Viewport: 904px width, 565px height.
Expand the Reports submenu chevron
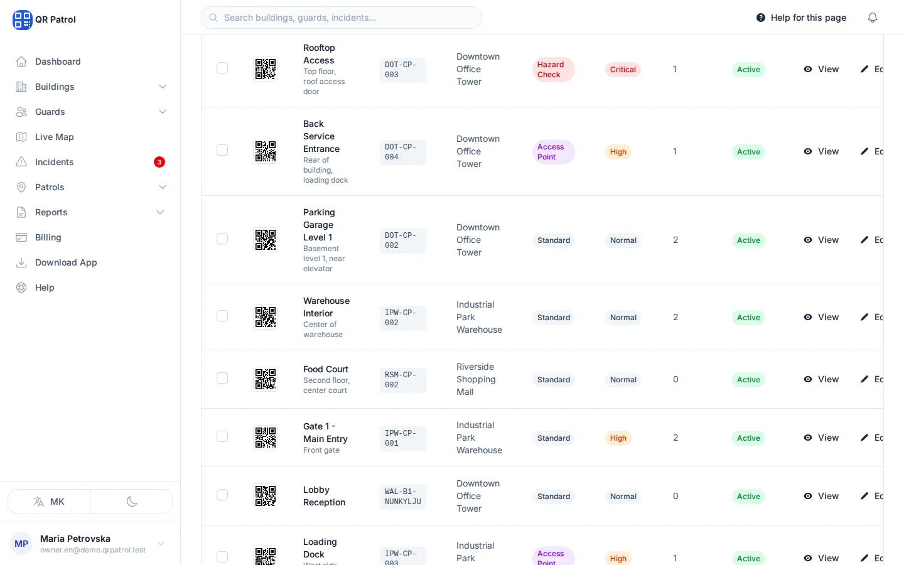pos(160,212)
